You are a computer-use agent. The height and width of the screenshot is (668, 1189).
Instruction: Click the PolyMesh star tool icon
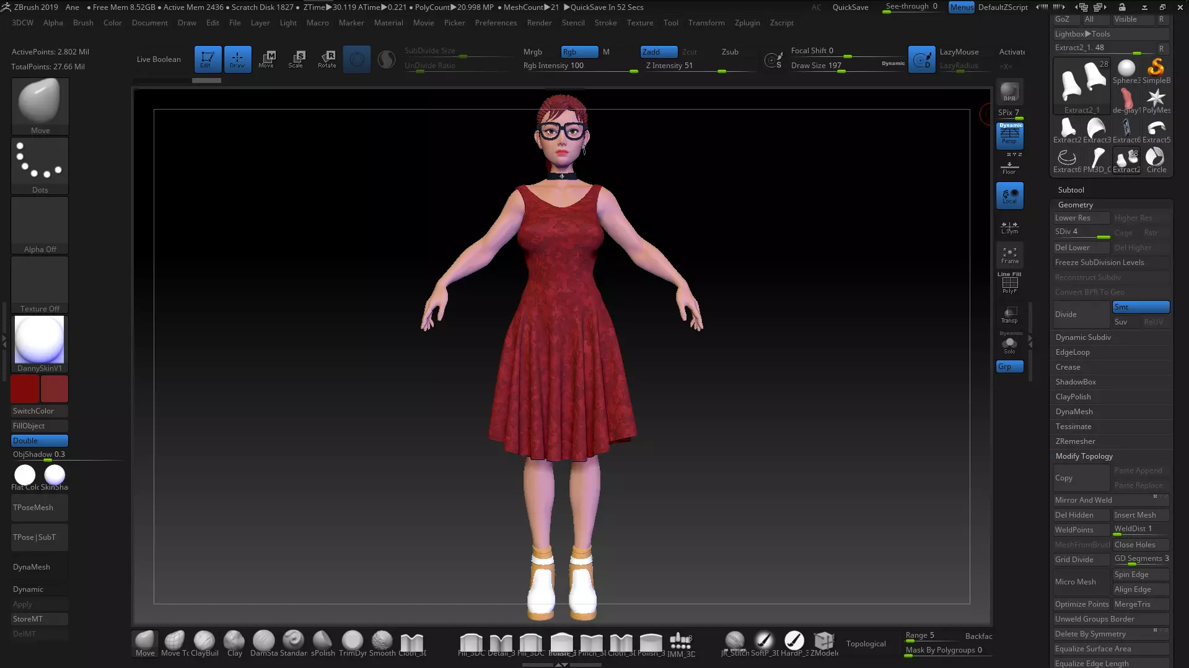tap(1156, 101)
